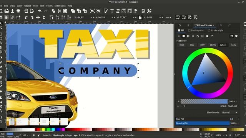Open Text and Font dialog icon

(x=112, y=11)
